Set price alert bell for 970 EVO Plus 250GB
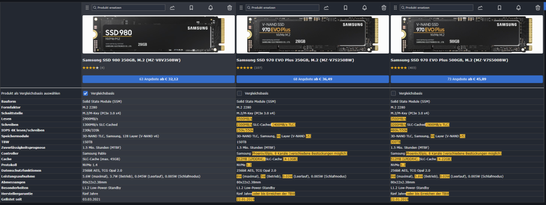Screen dimensions: 546x205 click(364, 8)
